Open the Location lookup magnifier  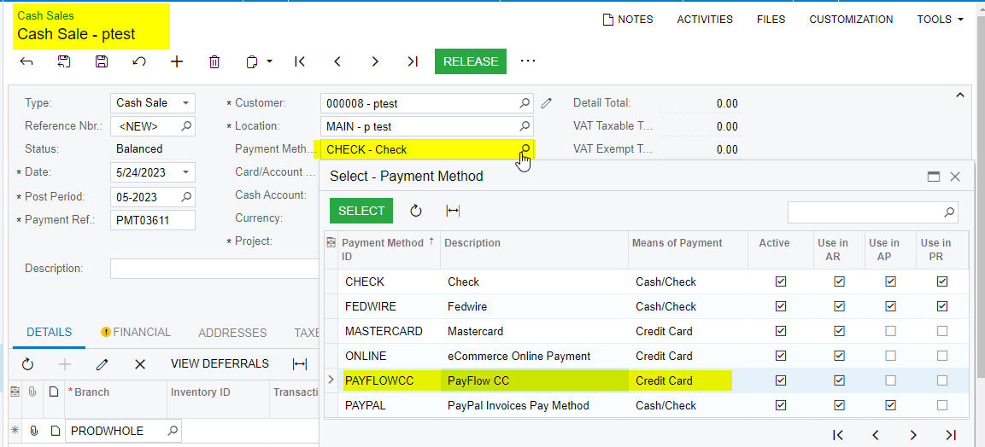[525, 126]
